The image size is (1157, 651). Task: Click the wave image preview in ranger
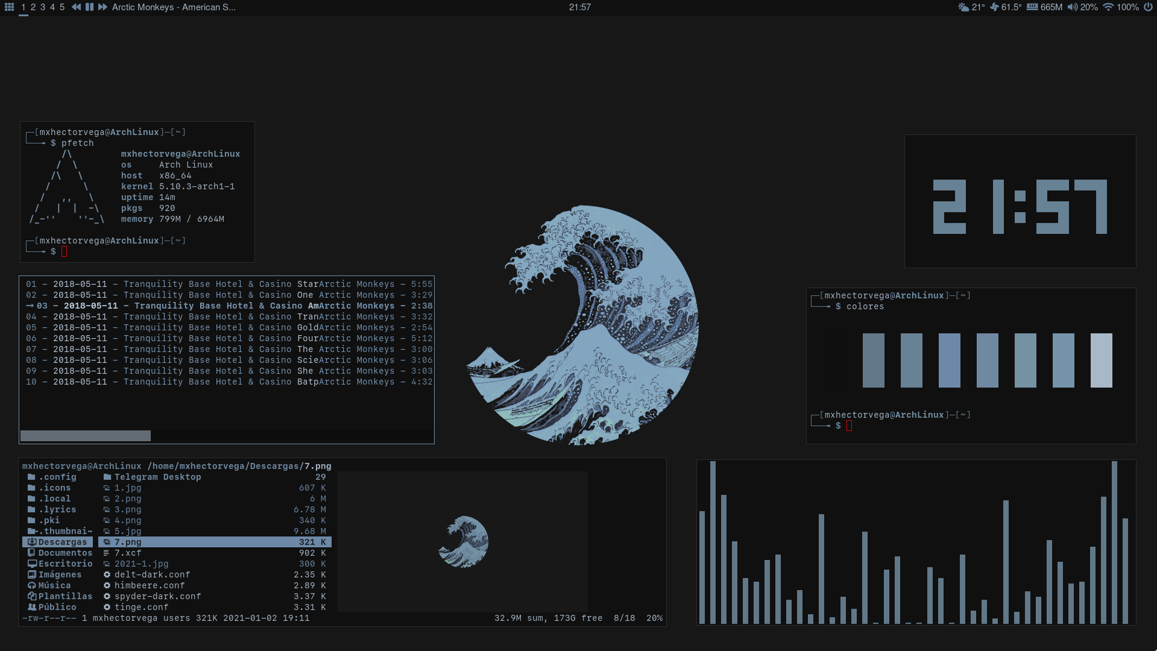pyautogui.click(x=463, y=542)
